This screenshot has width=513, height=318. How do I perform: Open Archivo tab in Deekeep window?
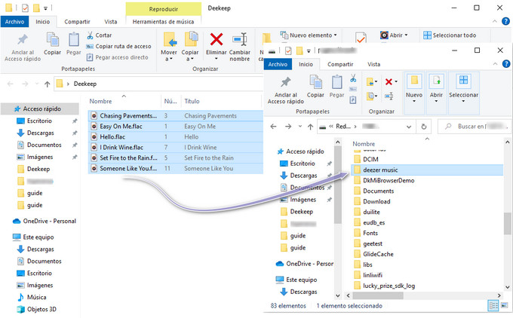pos(15,22)
